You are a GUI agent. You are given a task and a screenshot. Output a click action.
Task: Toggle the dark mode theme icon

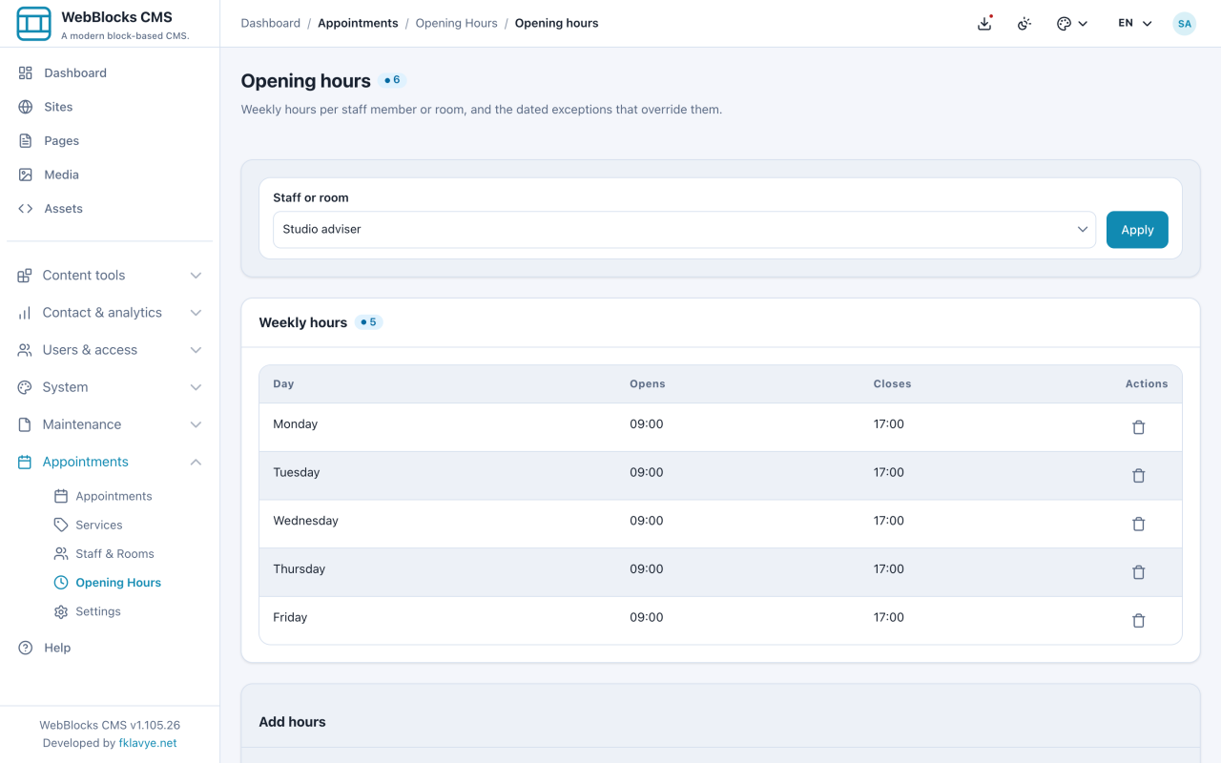coord(1024,24)
